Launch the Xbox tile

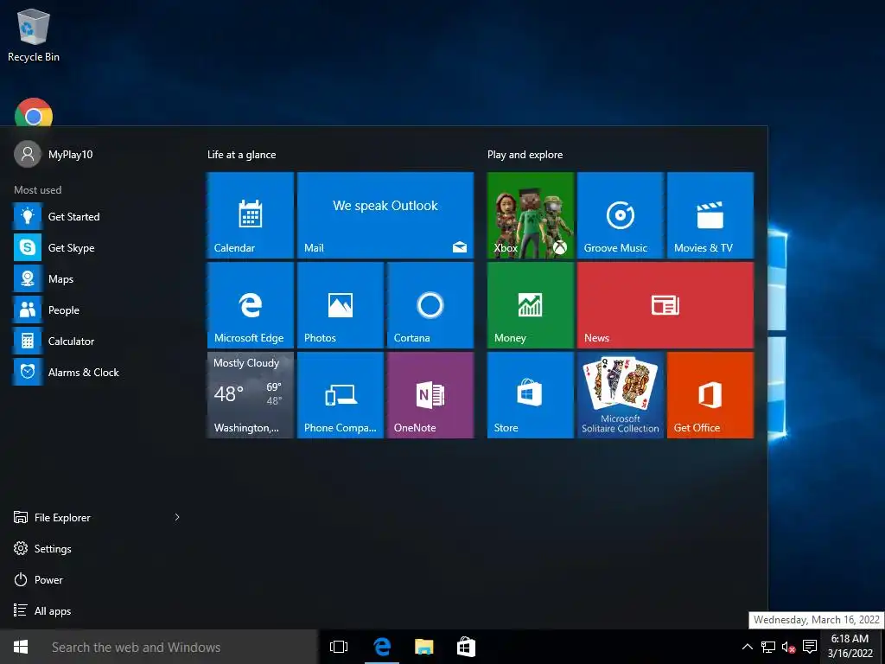pos(530,215)
